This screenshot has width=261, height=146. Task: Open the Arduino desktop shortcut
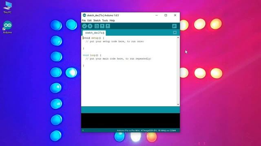[7, 27]
